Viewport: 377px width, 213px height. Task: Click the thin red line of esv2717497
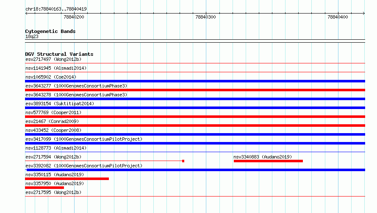pos(195,63)
